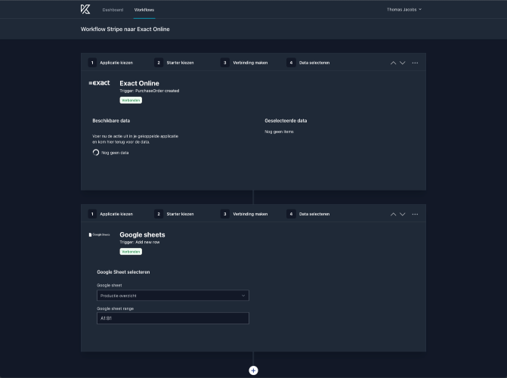Image resolution: width=507 pixels, height=378 pixels.
Task: Open more options for Google sheets card
Action: click(x=415, y=214)
